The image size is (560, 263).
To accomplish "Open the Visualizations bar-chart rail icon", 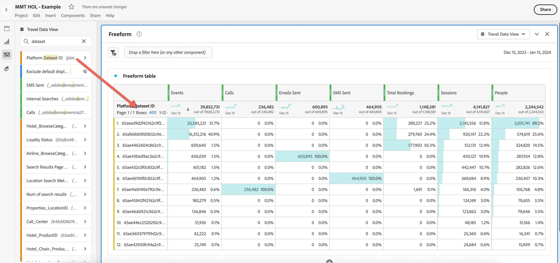I will point(7,42).
